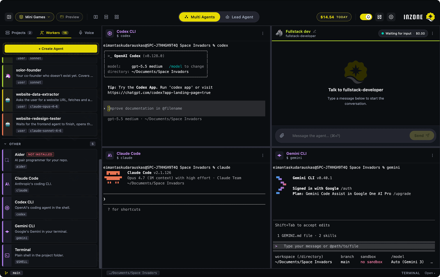
Task: Click the git branch icon in status bar
Action: click(6, 273)
